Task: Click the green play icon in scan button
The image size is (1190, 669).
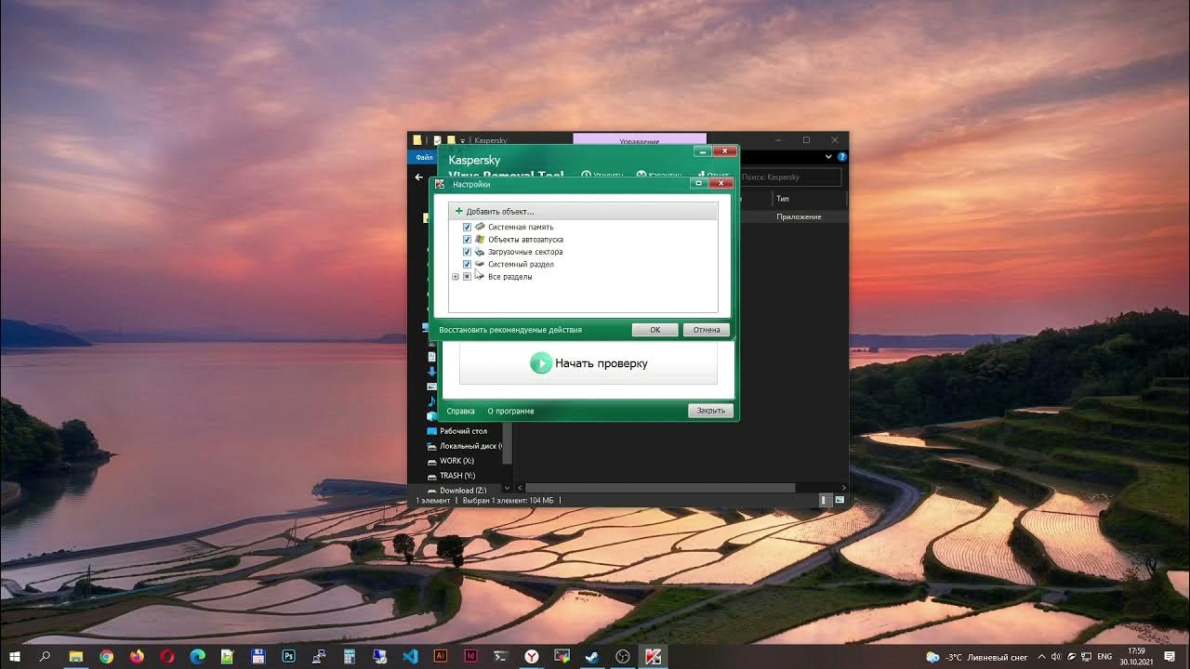Action: [540, 363]
